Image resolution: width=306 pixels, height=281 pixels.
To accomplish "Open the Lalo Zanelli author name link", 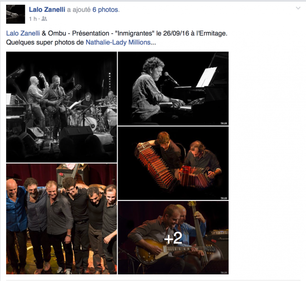I will pos(47,9).
